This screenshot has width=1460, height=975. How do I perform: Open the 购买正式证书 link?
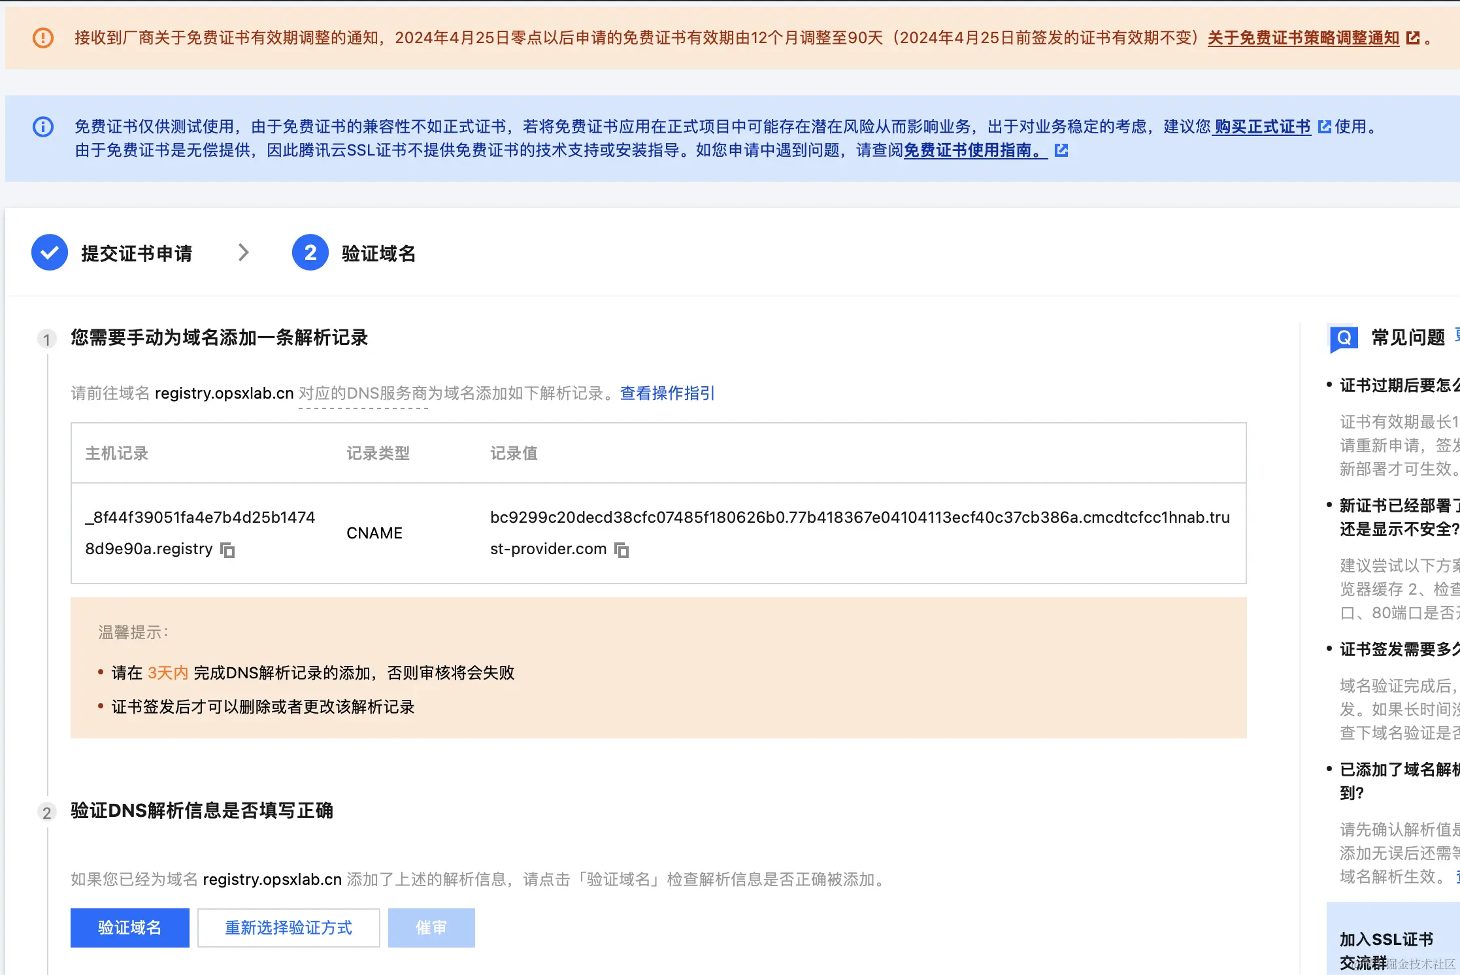tap(1262, 127)
